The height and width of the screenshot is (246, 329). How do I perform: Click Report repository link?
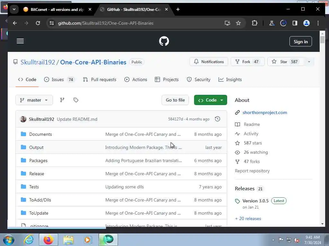pyautogui.click(x=252, y=171)
